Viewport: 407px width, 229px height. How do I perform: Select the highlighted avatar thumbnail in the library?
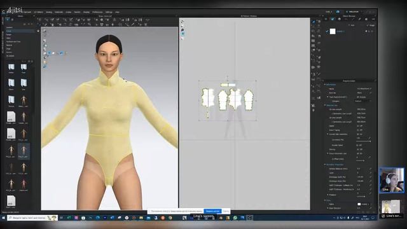coord(24,151)
